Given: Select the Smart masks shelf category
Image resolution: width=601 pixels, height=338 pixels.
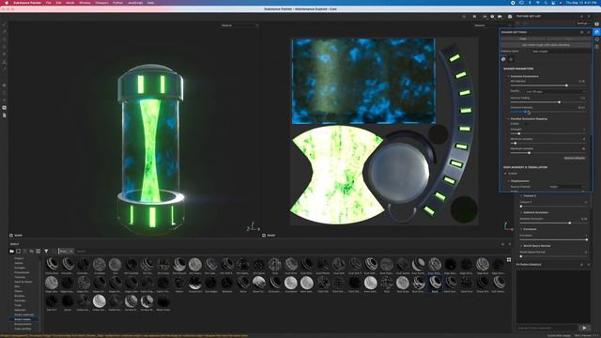Looking at the screenshot, I should pos(23,319).
